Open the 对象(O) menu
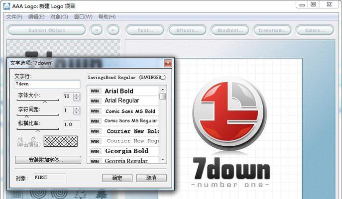342x199 pixels. click(x=59, y=17)
